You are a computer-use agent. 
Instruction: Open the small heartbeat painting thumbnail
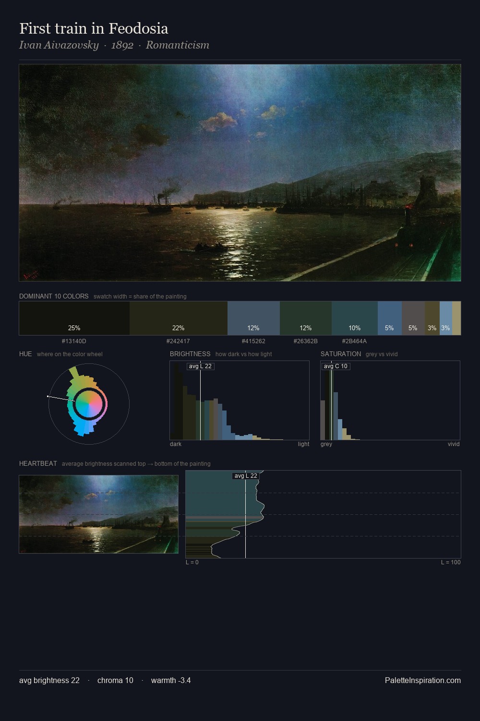click(x=98, y=514)
